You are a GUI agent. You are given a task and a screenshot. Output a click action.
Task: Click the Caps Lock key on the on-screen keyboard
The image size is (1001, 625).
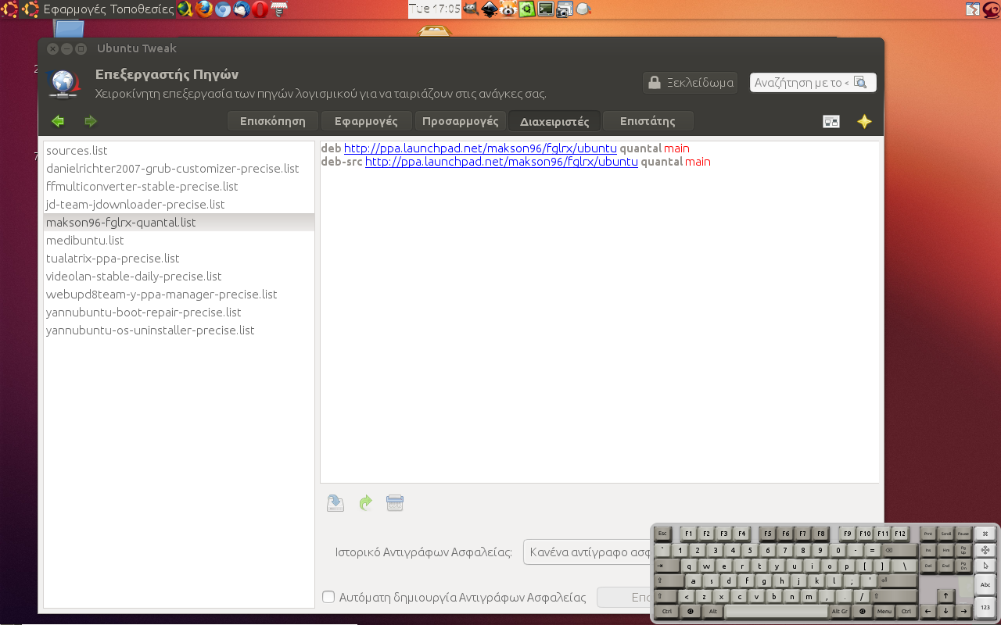669,580
